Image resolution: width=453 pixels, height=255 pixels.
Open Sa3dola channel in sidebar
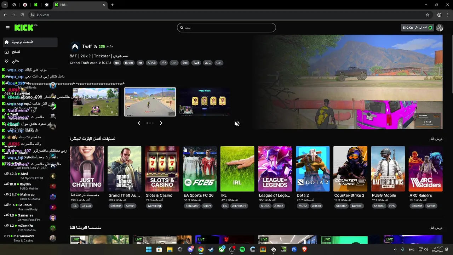[30, 207]
